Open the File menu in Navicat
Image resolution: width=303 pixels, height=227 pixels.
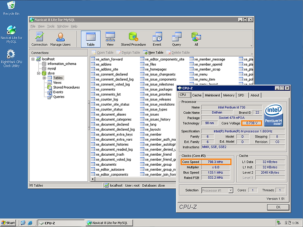pyautogui.click(x=33, y=26)
